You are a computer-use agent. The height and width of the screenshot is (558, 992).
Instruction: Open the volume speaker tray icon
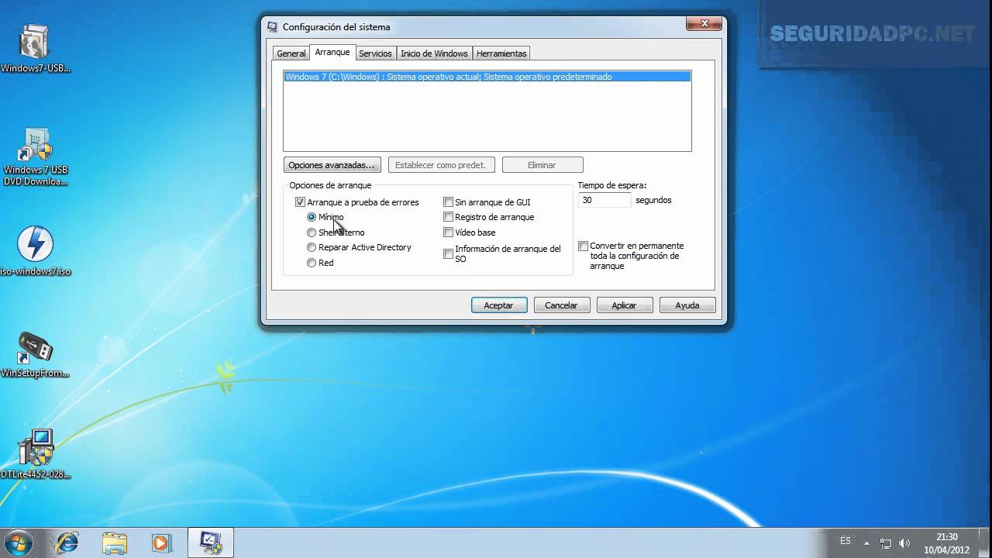click(904, 542)
